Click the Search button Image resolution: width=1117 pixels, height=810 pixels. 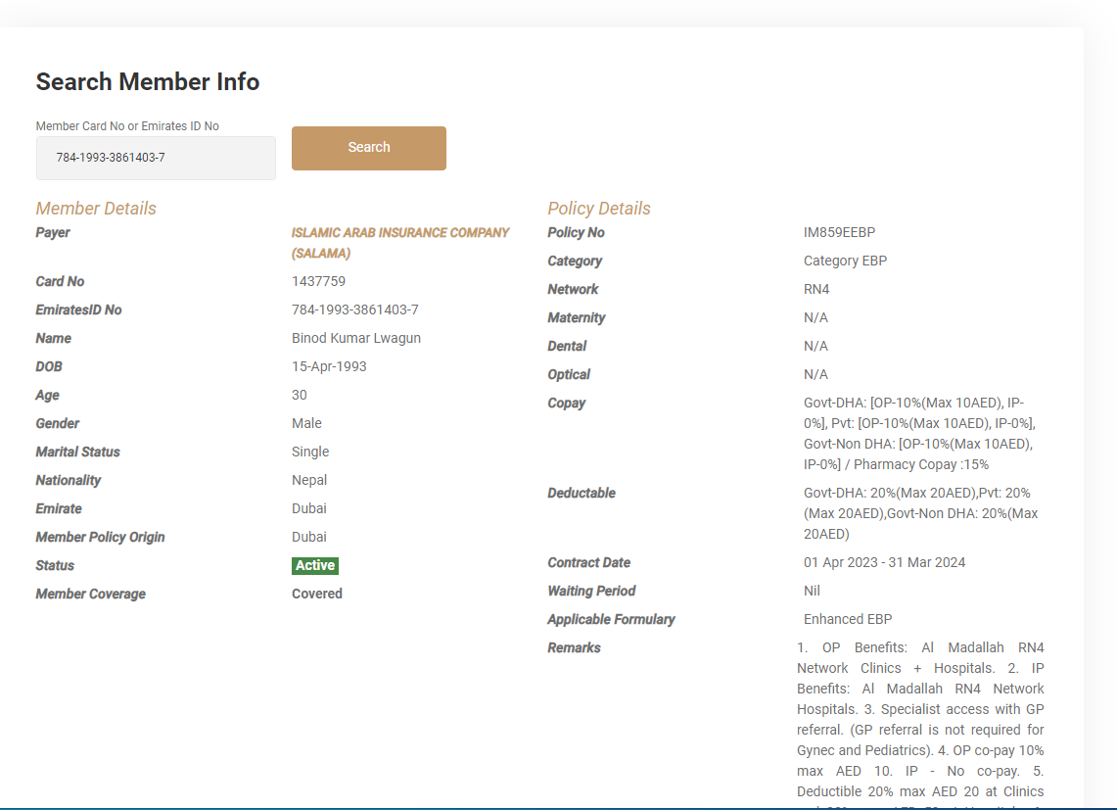pyautogui.click(x=368, y=148)
